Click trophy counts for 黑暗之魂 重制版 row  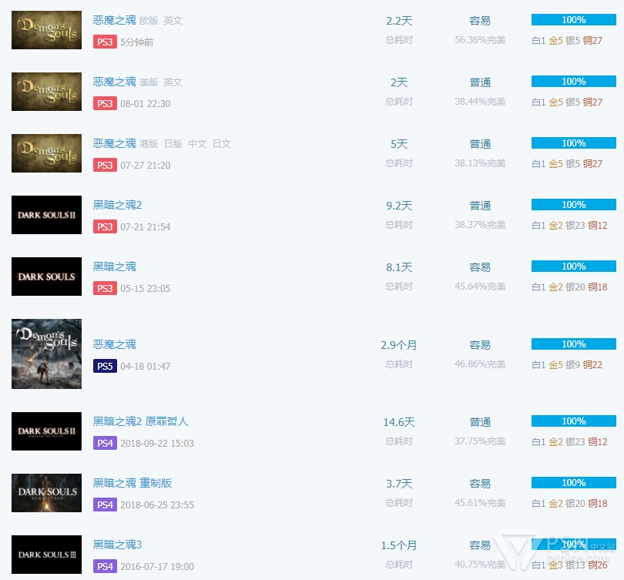(569, 504)
